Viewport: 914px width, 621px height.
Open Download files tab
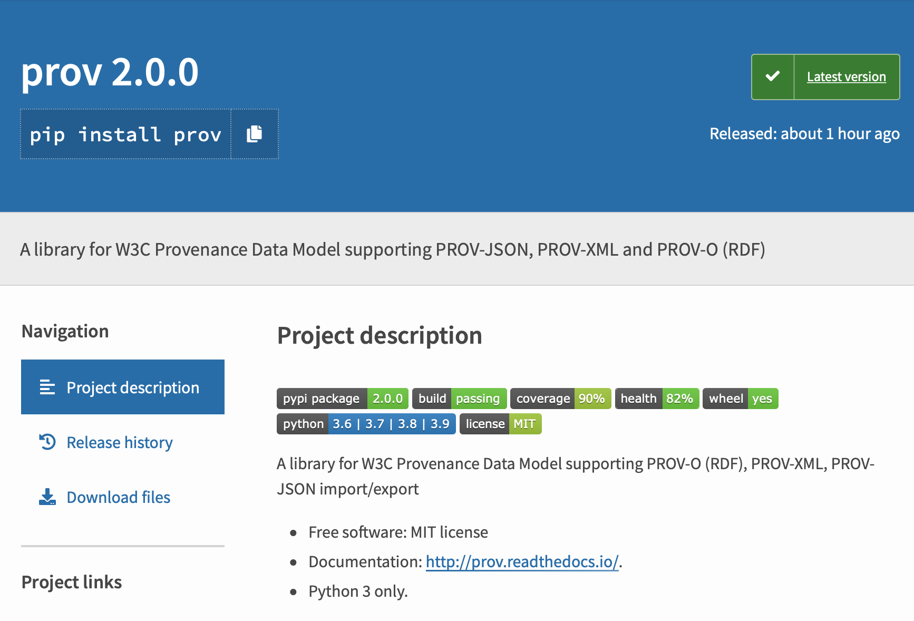(118, 497)
